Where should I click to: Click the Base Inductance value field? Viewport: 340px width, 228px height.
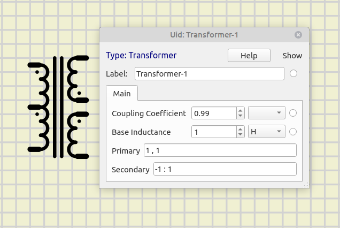[x=213, y=132]
